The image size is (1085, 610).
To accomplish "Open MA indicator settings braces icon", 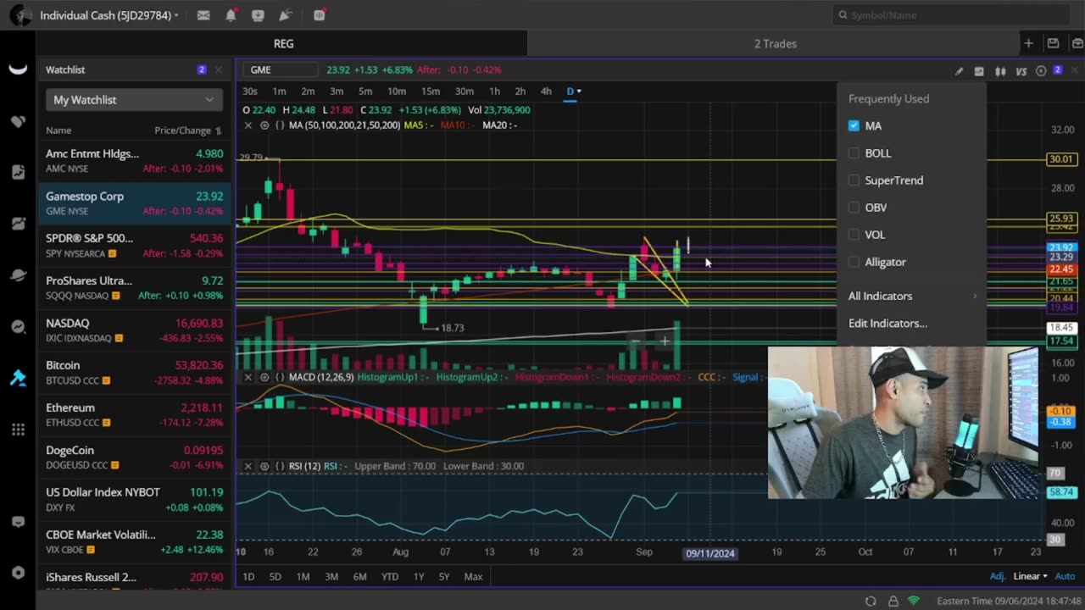I will coord(280,125).
